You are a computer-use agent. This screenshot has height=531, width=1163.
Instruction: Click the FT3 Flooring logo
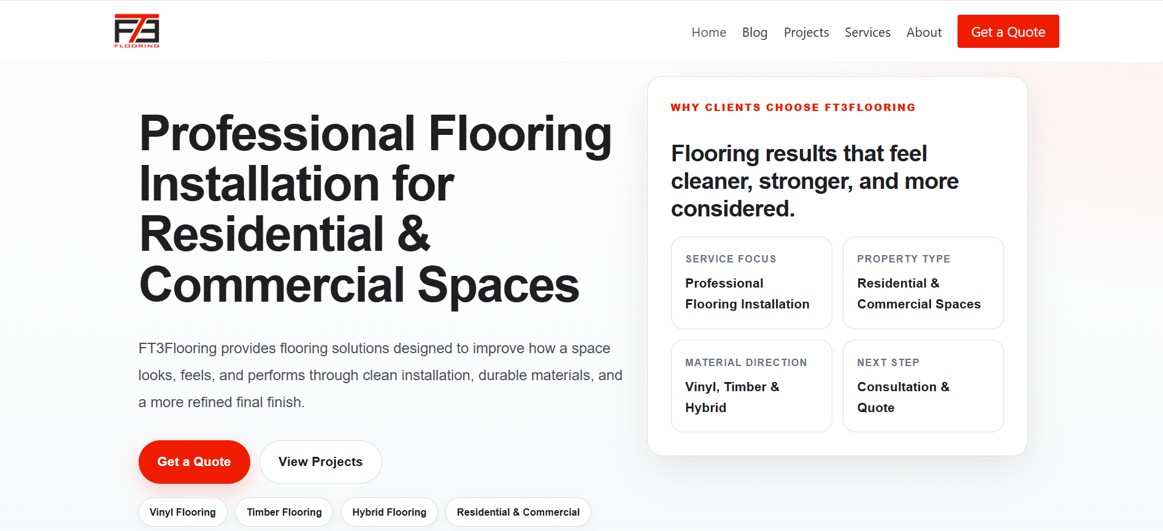click(137, 31)
